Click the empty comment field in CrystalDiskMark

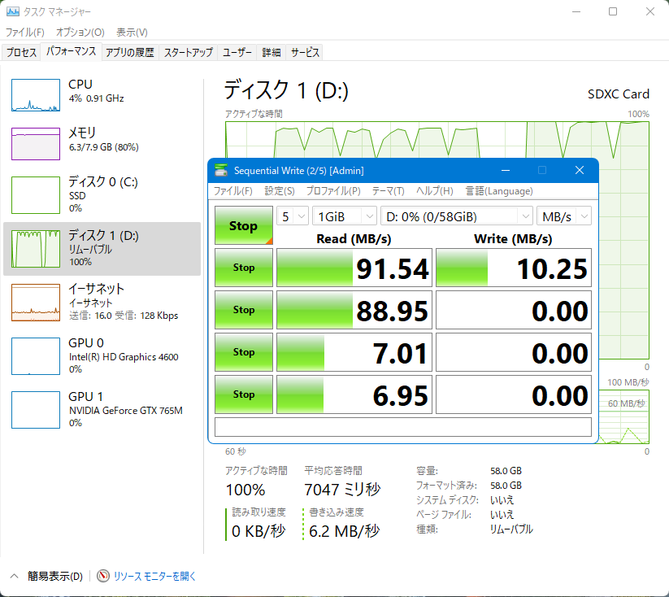[x=403, y=427]
